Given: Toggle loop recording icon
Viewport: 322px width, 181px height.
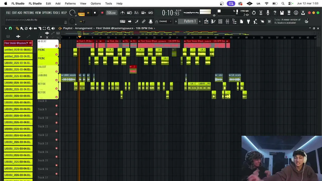Looking at the screenshot, I should click(x=151, y=13).
